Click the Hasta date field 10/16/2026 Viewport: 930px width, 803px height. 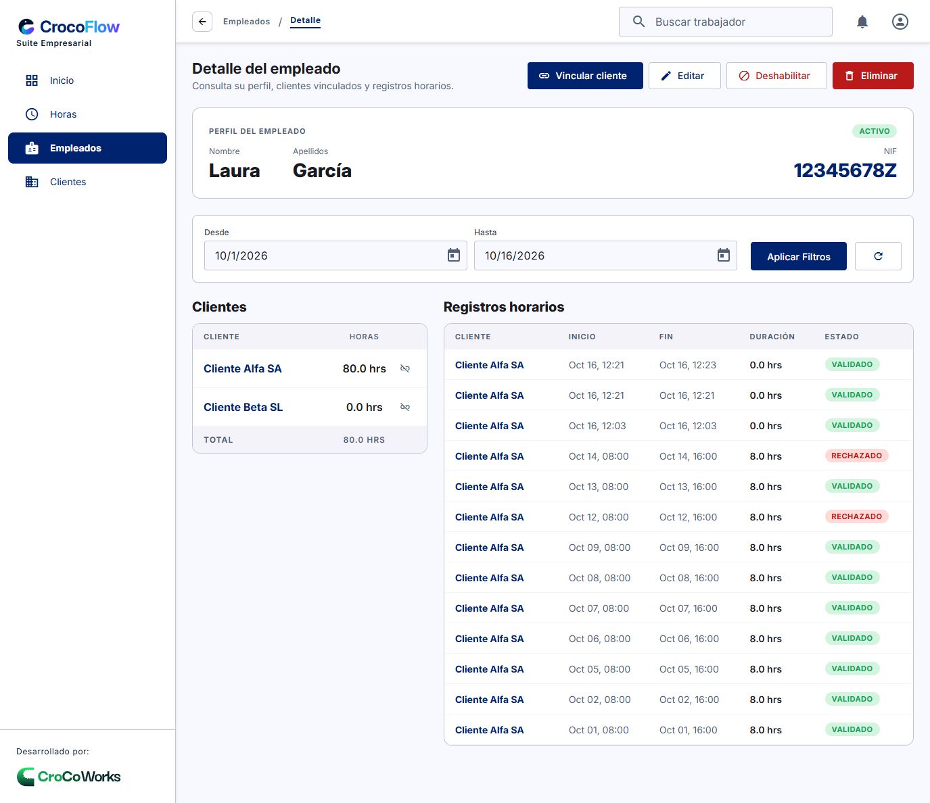605,255
